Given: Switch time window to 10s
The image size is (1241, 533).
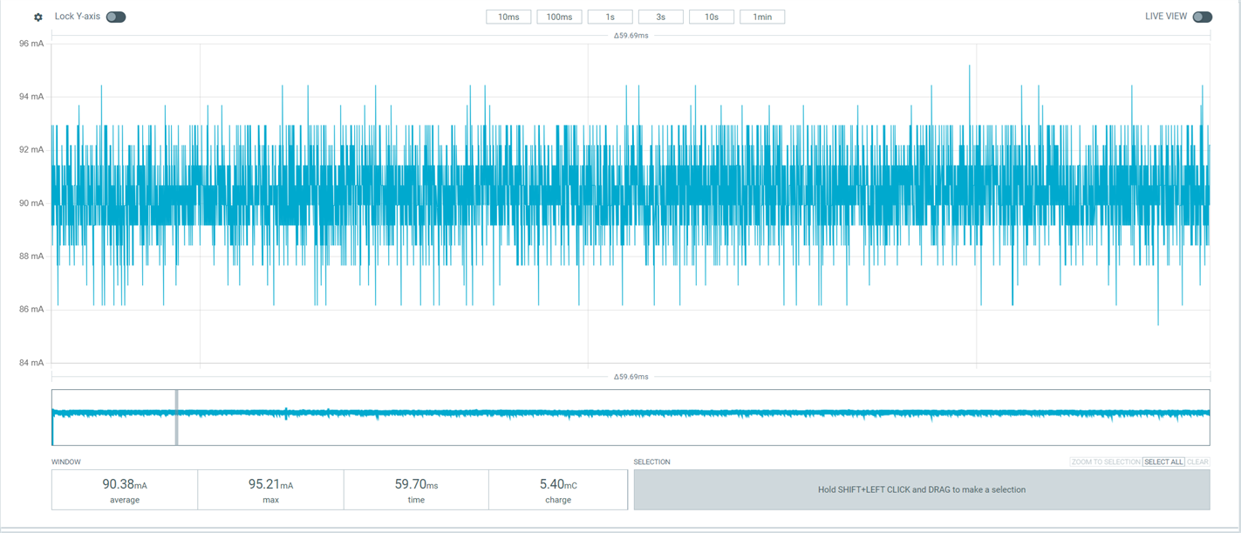Looking at the screenshot, I should click(711, 17).
